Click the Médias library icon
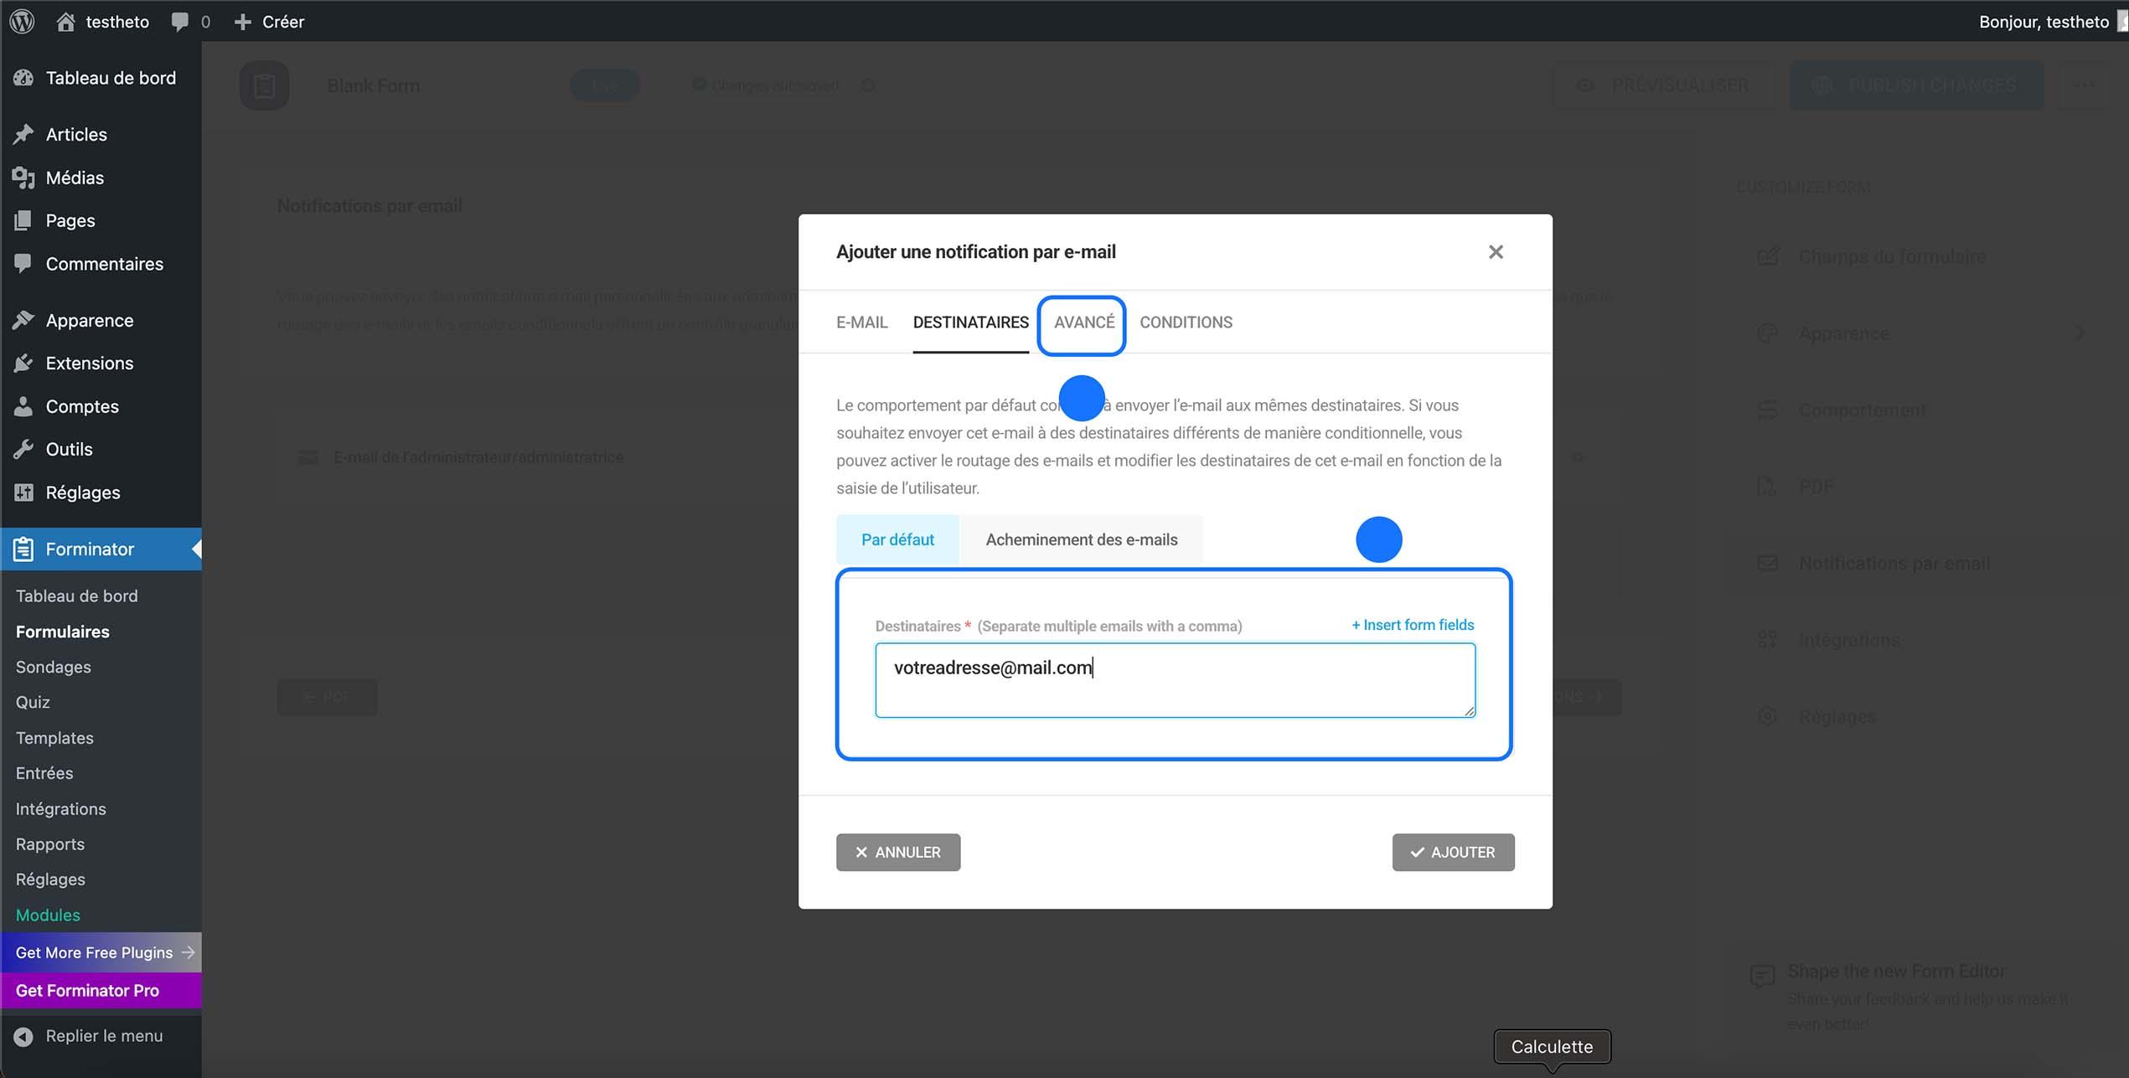Screen dimensions: 2129x1078 point(23,177)
